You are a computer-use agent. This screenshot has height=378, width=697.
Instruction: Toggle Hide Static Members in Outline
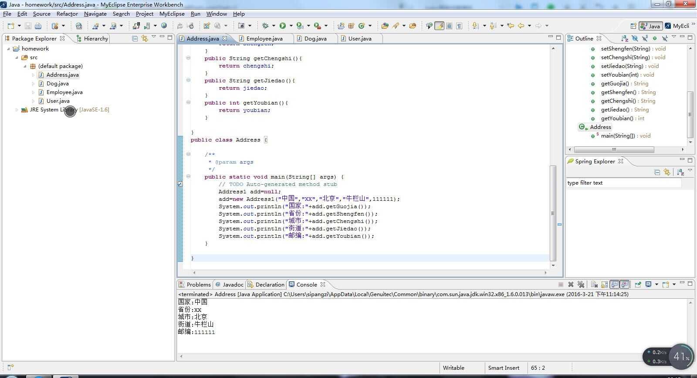pyautogui.click(x=645, y=38)
